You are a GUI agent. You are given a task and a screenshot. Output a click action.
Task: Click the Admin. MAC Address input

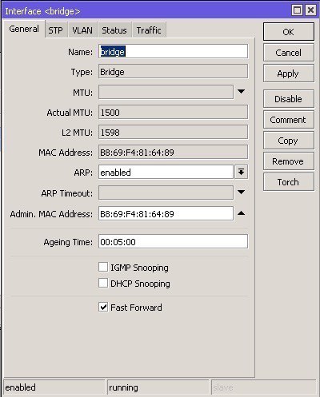tap(166, 213)
